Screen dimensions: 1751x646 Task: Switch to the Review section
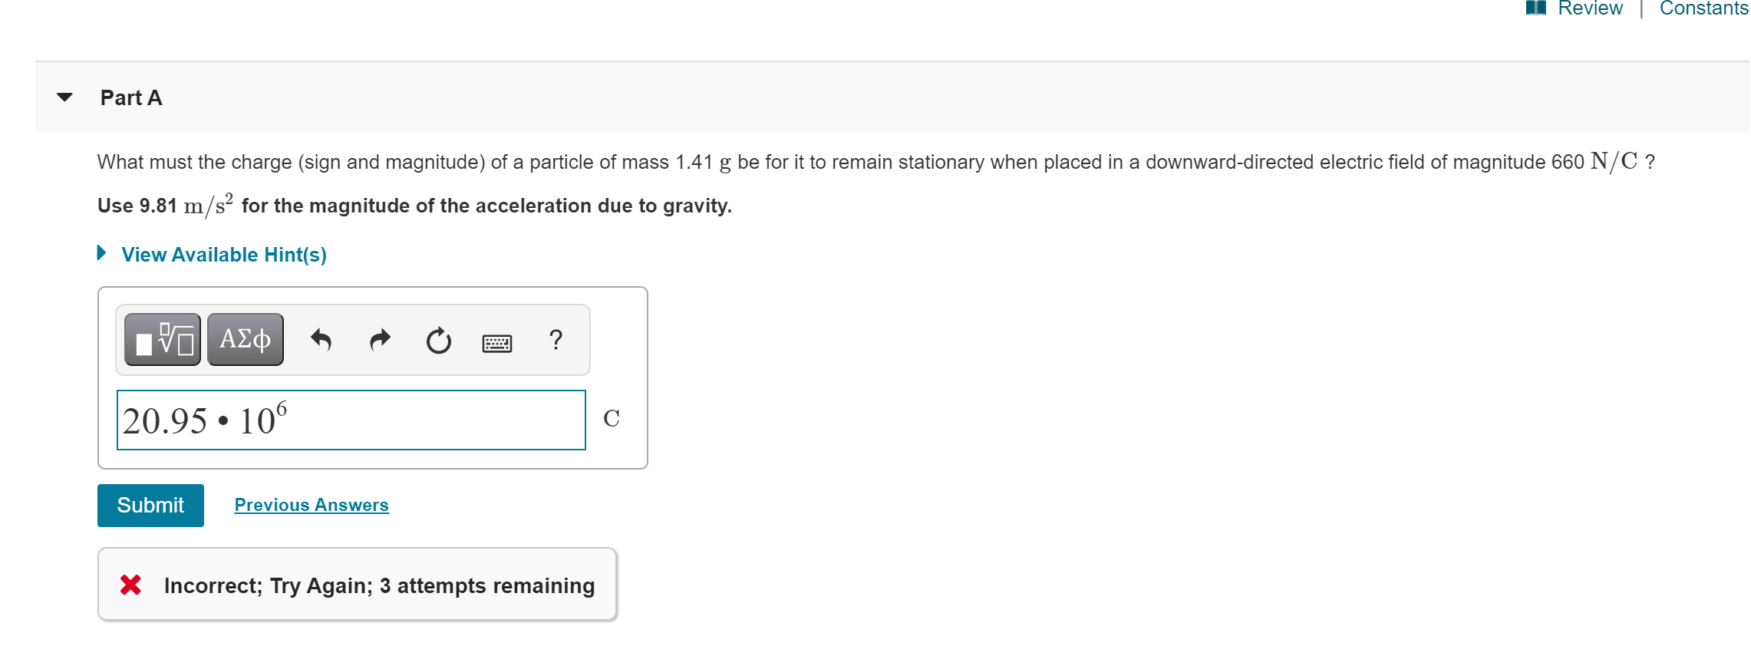pyautogui.click(x=1588, y=9)
